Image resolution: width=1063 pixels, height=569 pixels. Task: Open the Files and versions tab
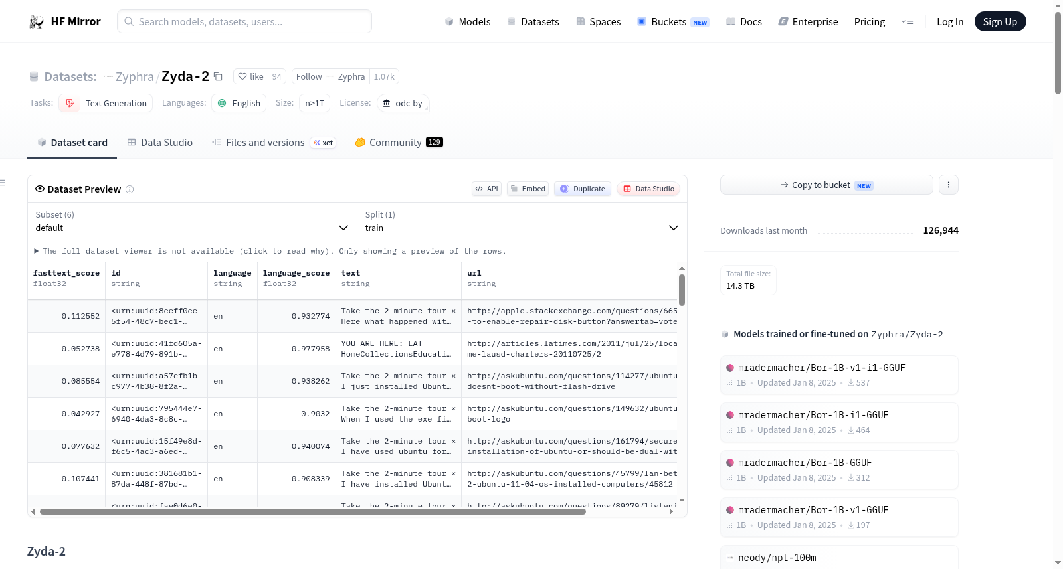[274, 142]
